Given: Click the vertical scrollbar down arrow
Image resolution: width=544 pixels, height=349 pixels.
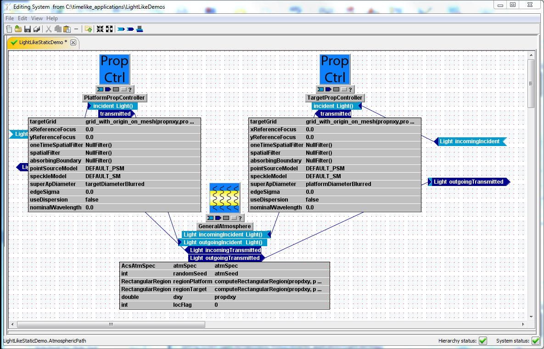Looking at the screenshot, I should (x=531, y=316).
